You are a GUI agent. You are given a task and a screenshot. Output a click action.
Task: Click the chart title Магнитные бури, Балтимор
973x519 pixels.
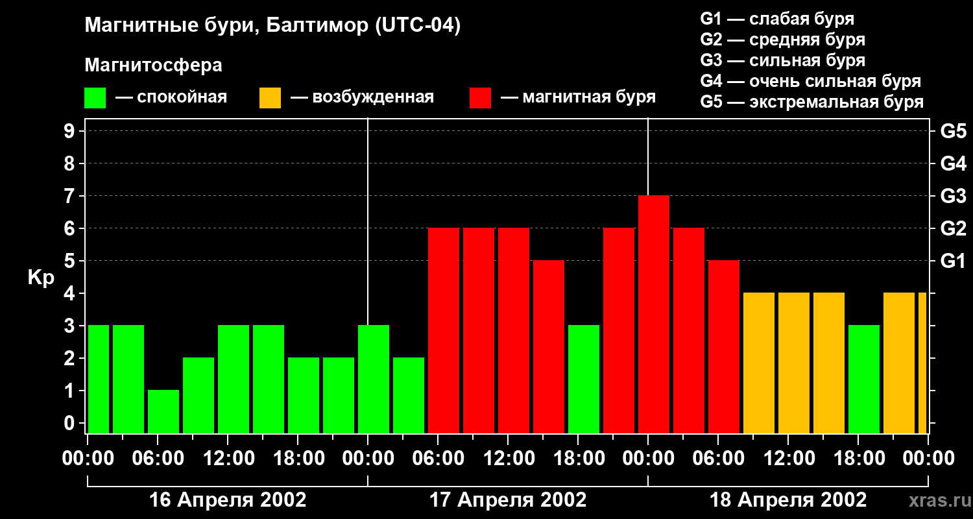[272, 27]
